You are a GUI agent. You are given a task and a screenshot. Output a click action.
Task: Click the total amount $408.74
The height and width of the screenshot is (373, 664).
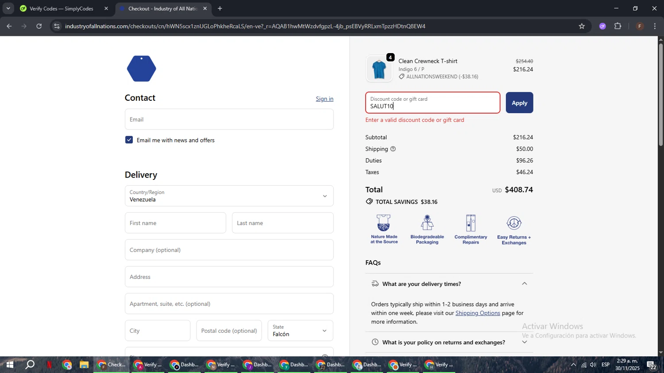coord(519,190)
